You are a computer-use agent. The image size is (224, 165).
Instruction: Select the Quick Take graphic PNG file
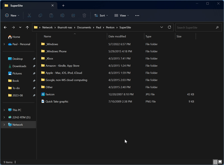point(57,102)
